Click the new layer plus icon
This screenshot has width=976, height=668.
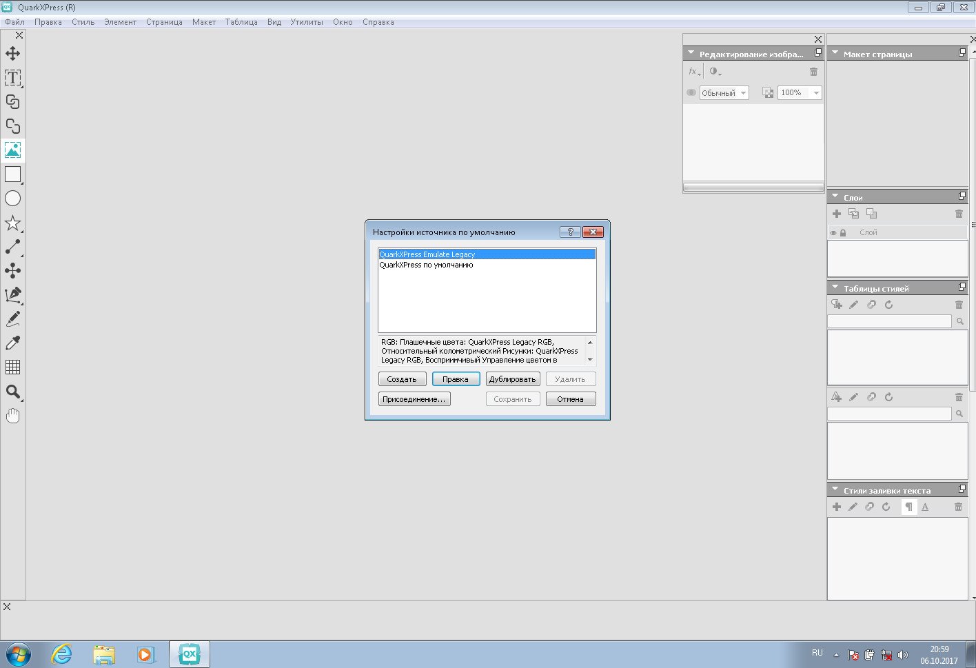point(836,214)
